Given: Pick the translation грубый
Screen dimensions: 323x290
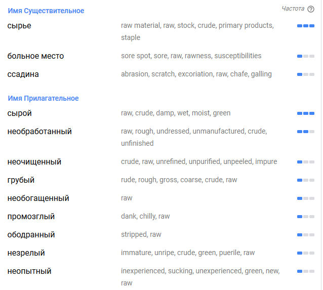Looking at the screenshot, I should click(x=21, y=180).
